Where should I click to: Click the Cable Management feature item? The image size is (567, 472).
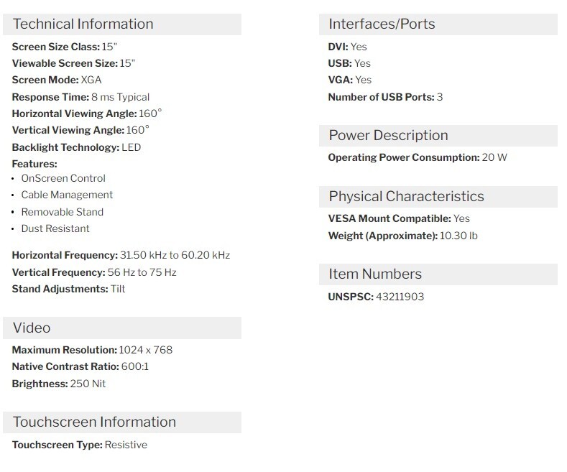coord(67,195)
